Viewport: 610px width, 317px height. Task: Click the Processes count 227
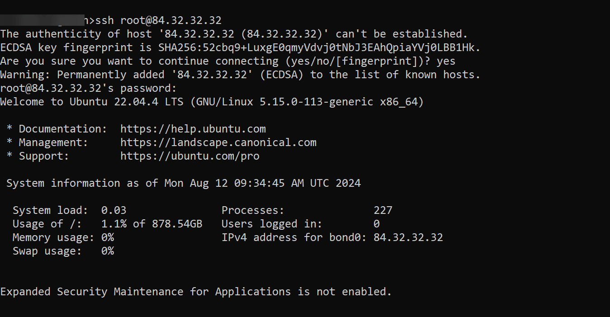pos(383,210)
